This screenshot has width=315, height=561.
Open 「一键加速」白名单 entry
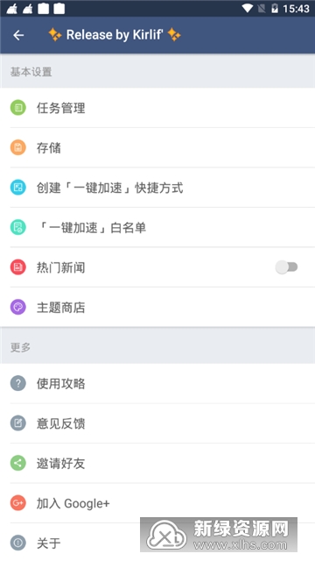point(157,227)
